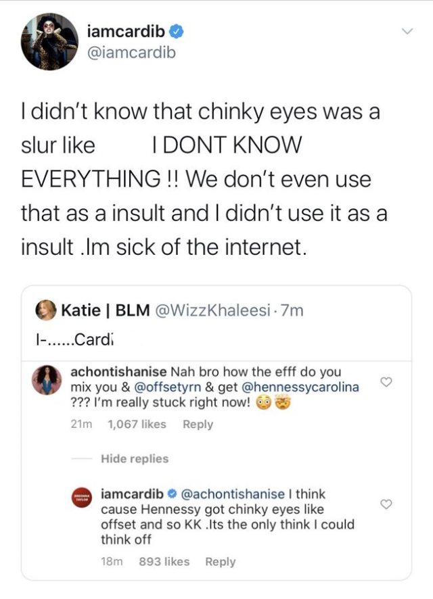Open the @iamcardib handle link

point(131,51)
